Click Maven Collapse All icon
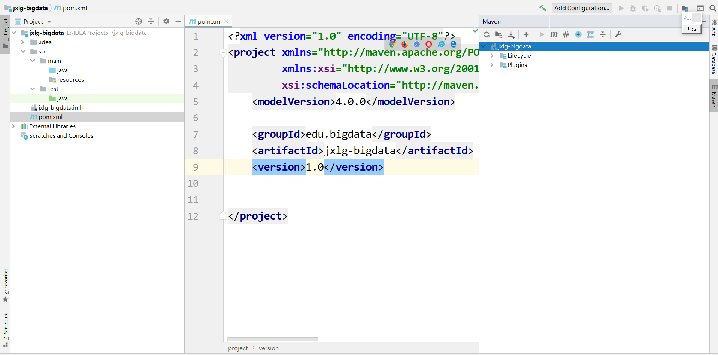The height and width of the screenshot is (355, 718). (603, 34)
